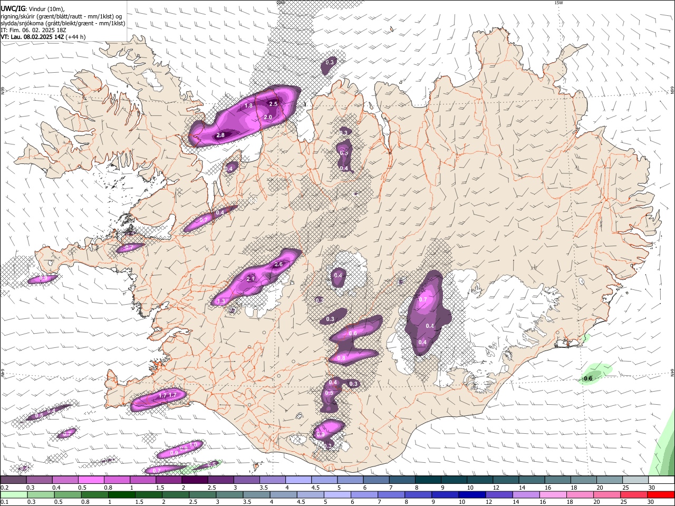
Task: Click the 2.6 value on the map
Action: (279, 265)
